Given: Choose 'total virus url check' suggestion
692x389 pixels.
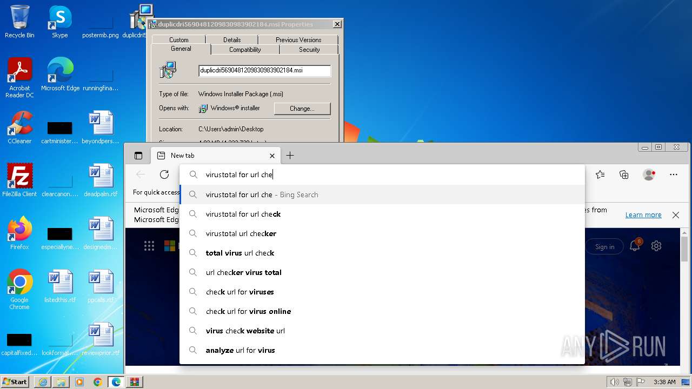Looking at the screenshot, I should (x=382, y=253).
